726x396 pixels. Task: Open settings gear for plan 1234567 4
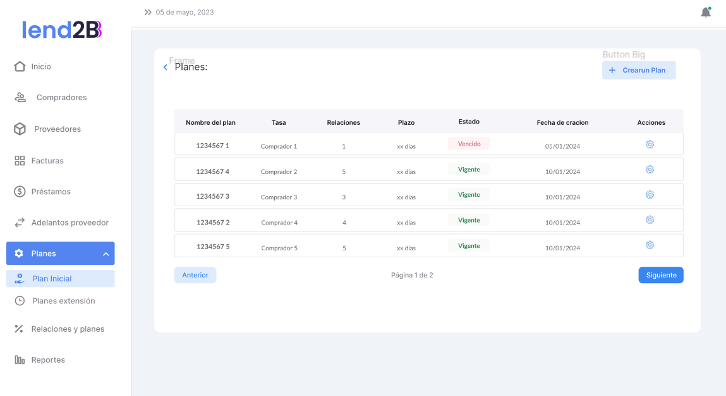(650, 170)
